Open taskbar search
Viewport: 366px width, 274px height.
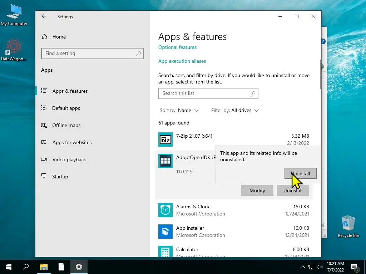pos(26,267)
